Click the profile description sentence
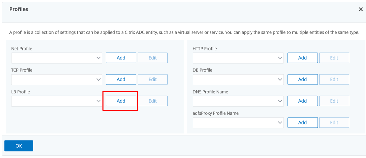 pos(184,33)
